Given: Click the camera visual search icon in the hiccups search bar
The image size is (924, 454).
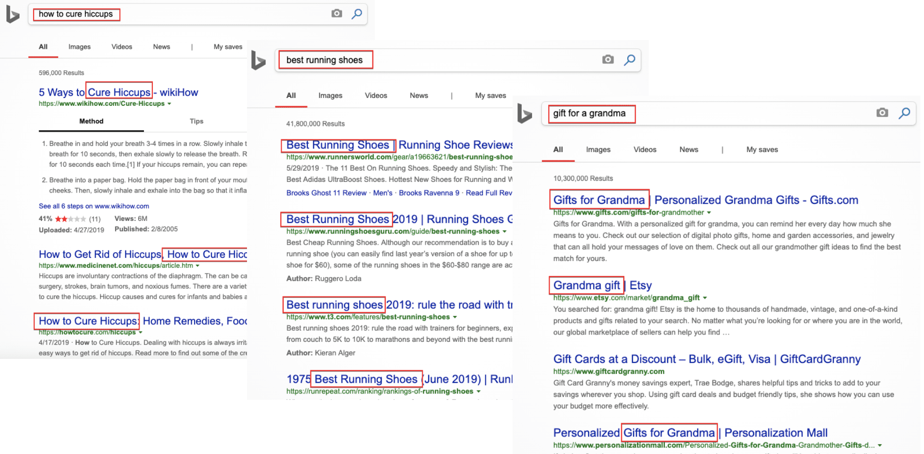Looking at the screenshot, I should (337, 14).
